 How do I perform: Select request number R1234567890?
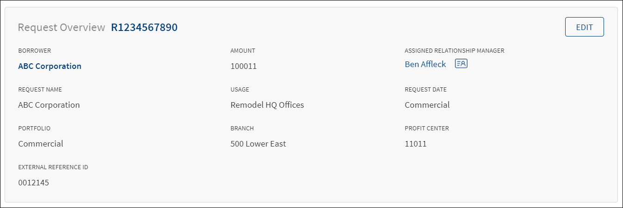pos(144,27)
